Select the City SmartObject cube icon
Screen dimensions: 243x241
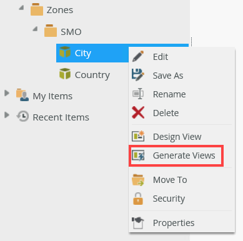coord(65,52)
